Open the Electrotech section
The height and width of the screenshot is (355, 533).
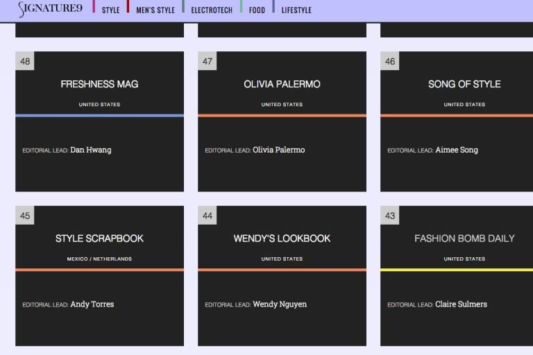(x=212, y=10)
